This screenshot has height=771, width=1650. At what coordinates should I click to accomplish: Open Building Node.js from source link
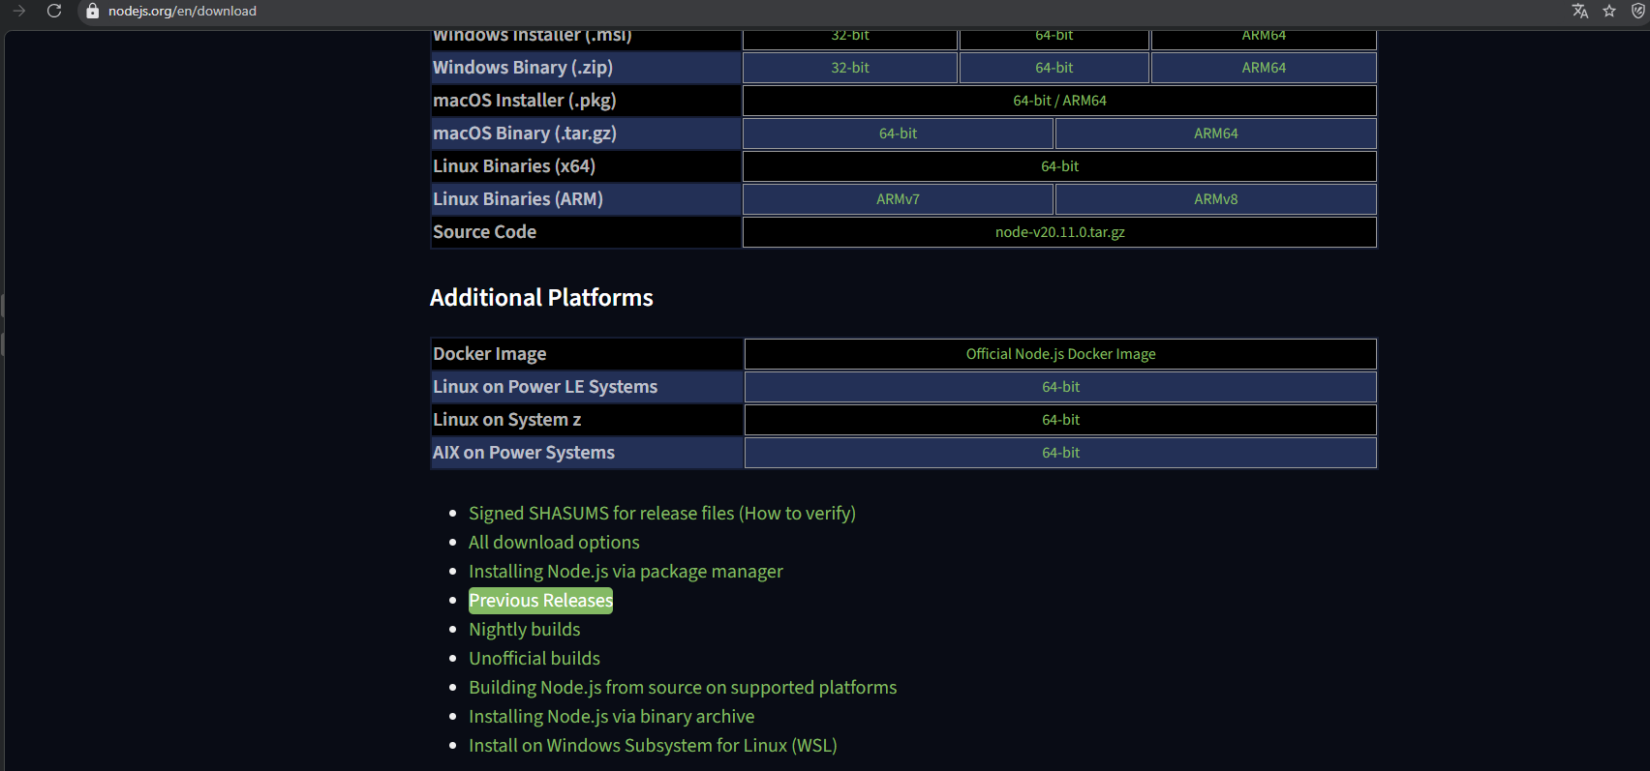click(683, 688)
